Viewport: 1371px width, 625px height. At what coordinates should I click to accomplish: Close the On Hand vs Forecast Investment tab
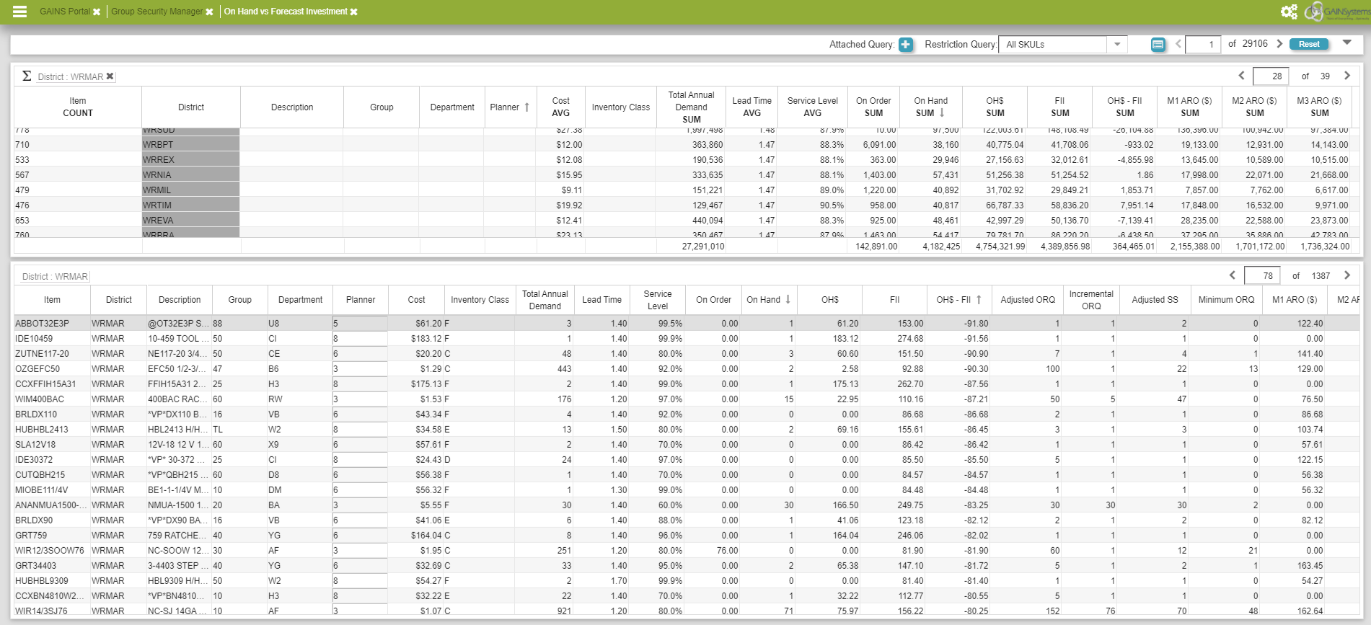[x=353, y=12]
